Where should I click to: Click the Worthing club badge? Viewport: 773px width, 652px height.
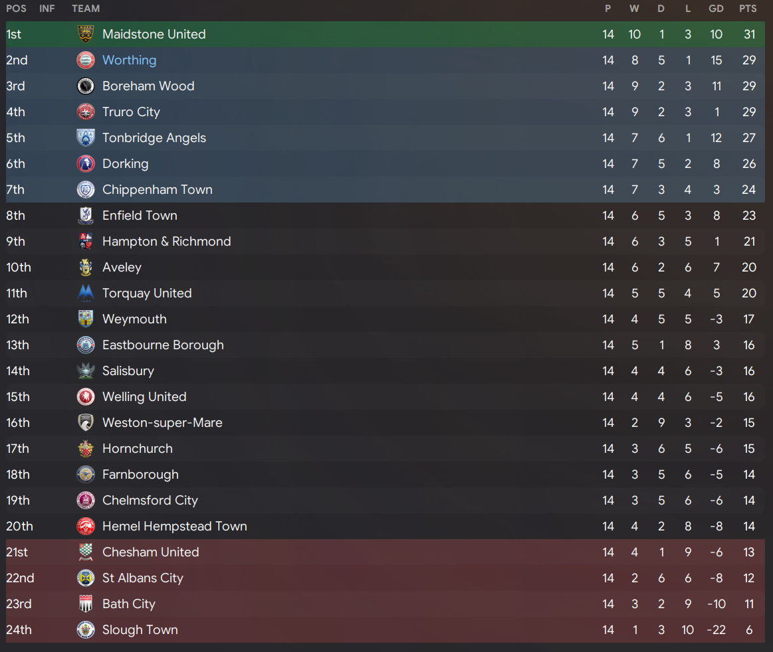tap(86, 60)
